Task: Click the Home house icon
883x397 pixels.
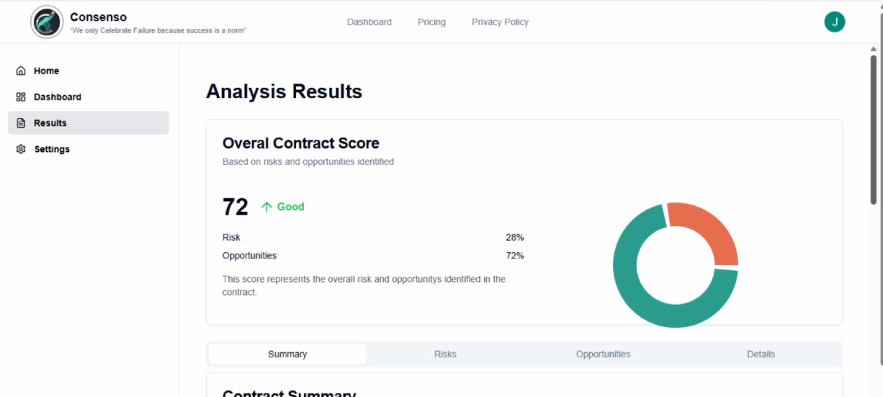Action: click(21, 71)
